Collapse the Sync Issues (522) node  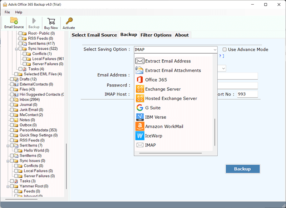(16, 49)
